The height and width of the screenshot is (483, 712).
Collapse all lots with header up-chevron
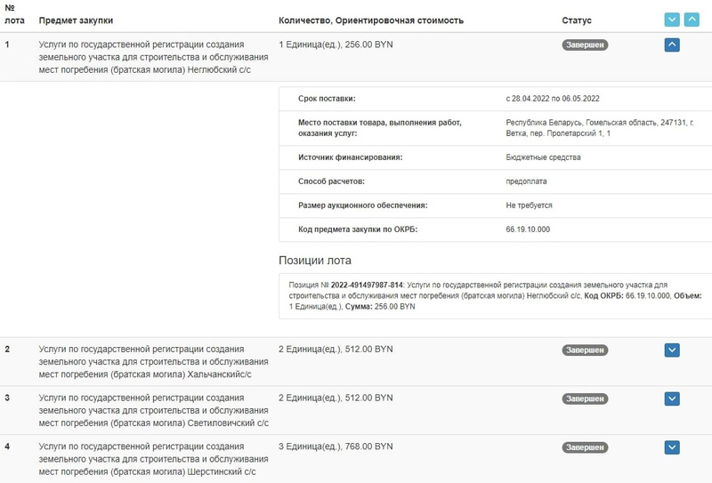(691, 20)
